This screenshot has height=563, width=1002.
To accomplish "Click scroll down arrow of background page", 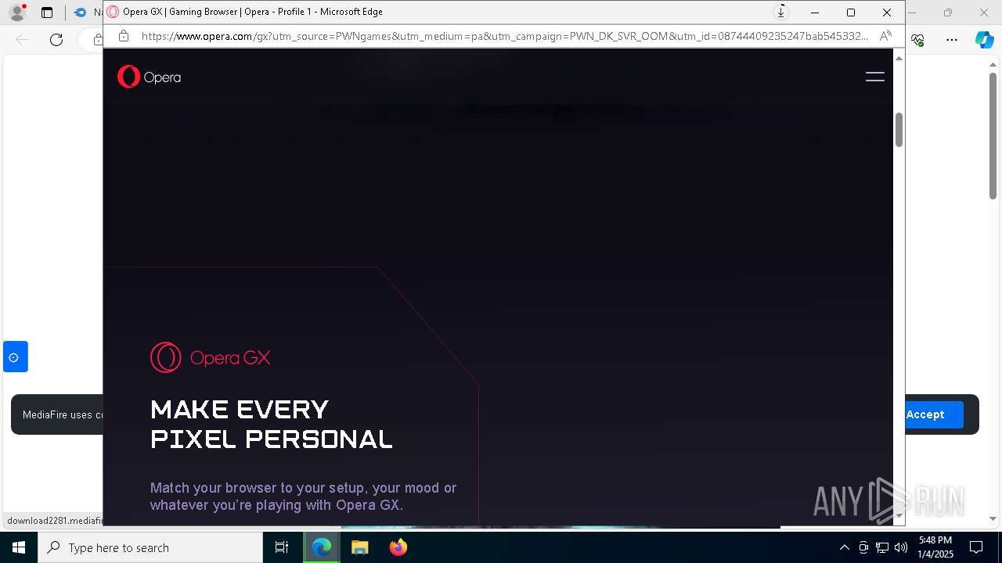I will [x=993, y=518].
